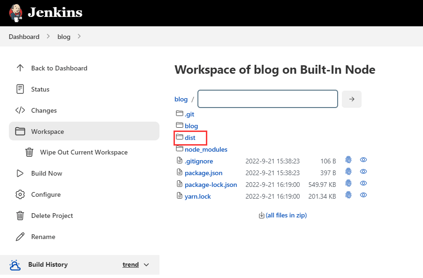Focus the workspace path input field
The image size is (423, 278).
point(268,99)
